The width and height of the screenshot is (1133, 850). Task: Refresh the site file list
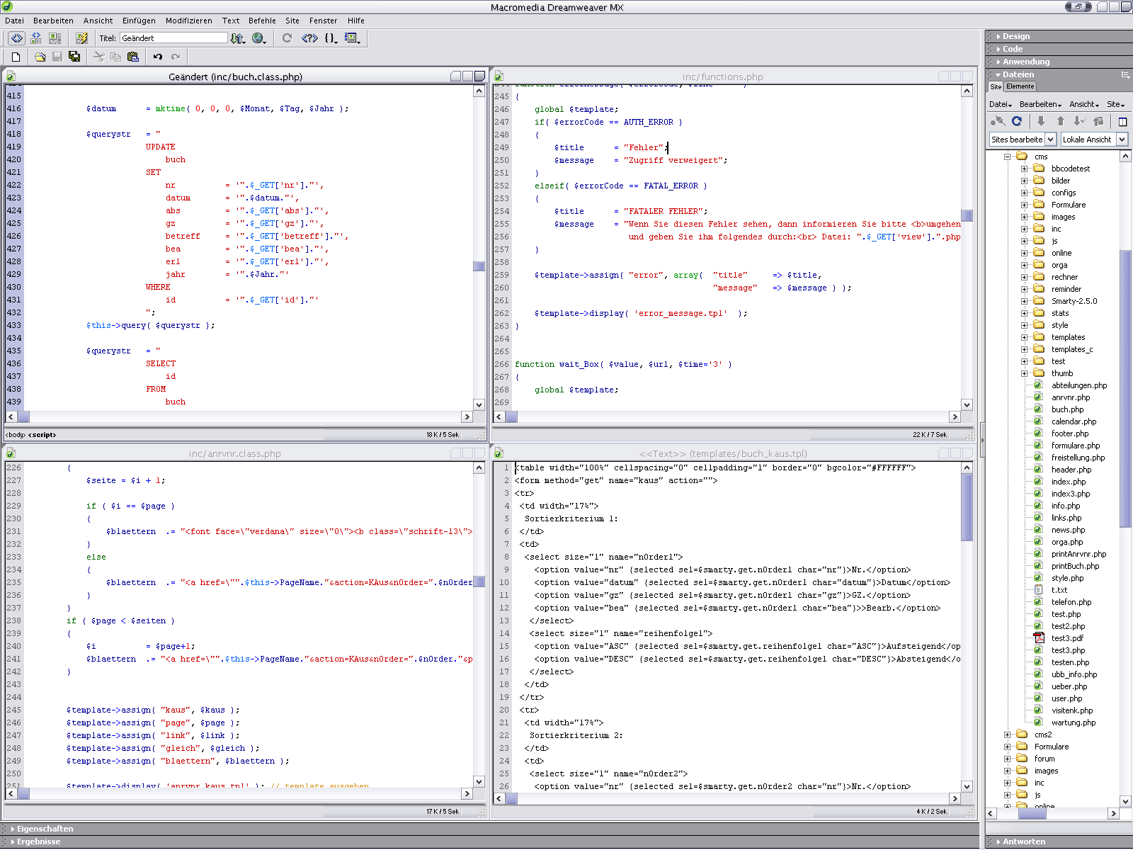point(1017,121)
